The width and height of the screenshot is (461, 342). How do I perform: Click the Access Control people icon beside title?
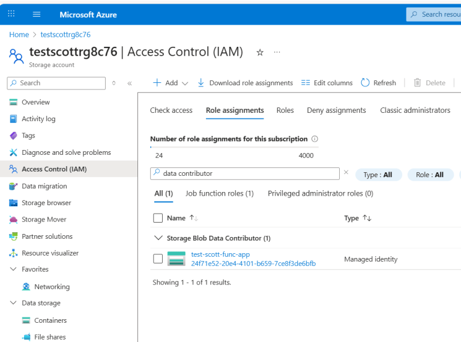click(16, 56)
